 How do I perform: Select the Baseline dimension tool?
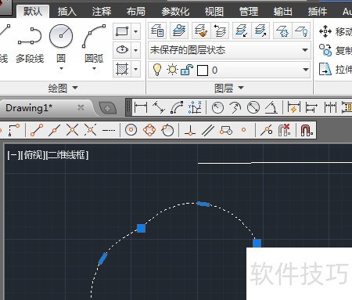point(311,107)
